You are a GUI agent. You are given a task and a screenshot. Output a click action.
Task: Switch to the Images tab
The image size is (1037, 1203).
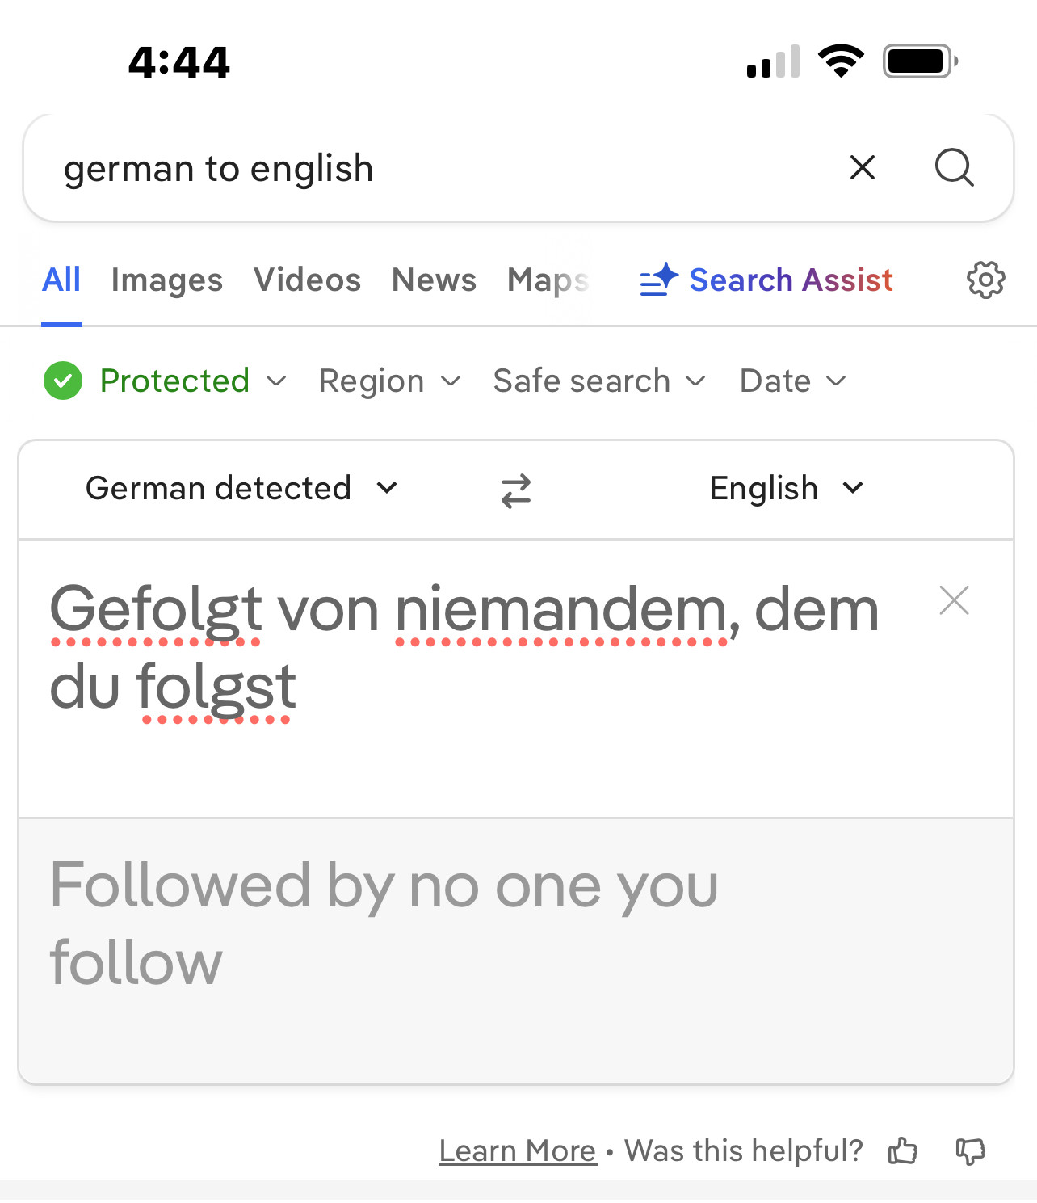pos(166,280)
